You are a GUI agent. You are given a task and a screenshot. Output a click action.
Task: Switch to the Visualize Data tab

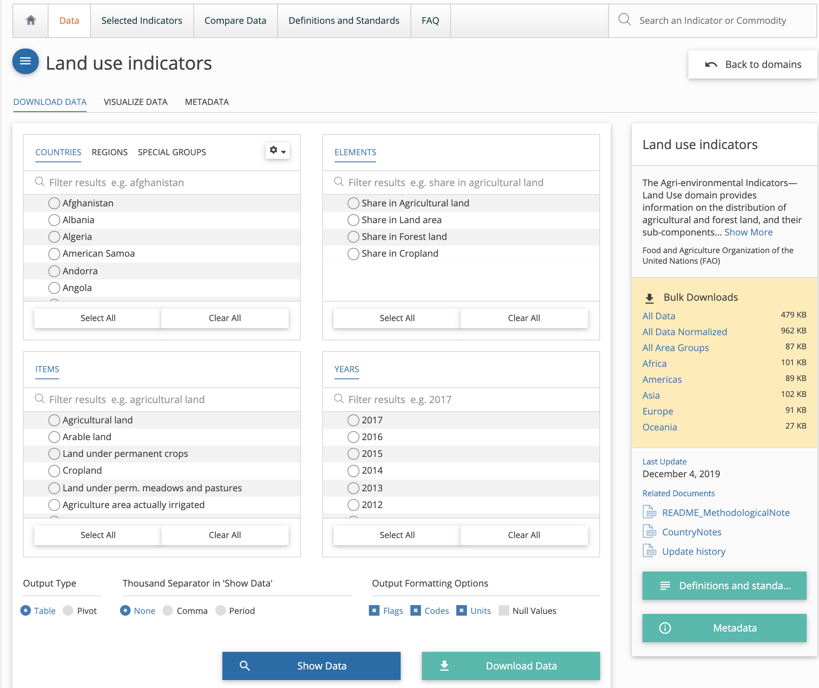tap(135, 102)
